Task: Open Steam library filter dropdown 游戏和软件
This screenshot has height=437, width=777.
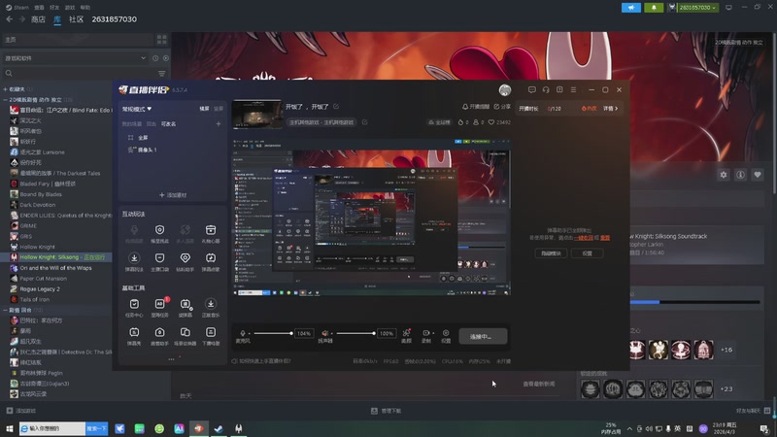Action: pyautogui.click(x=76, y=58)
